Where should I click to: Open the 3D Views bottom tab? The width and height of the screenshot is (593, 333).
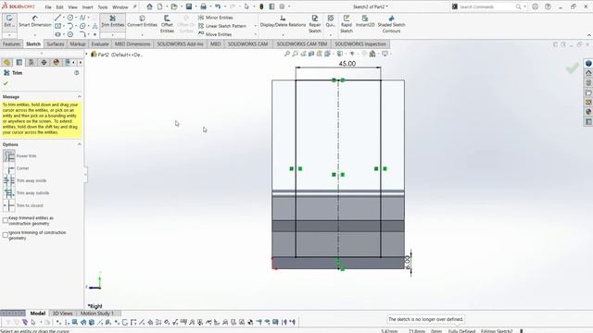pos(62,314)
